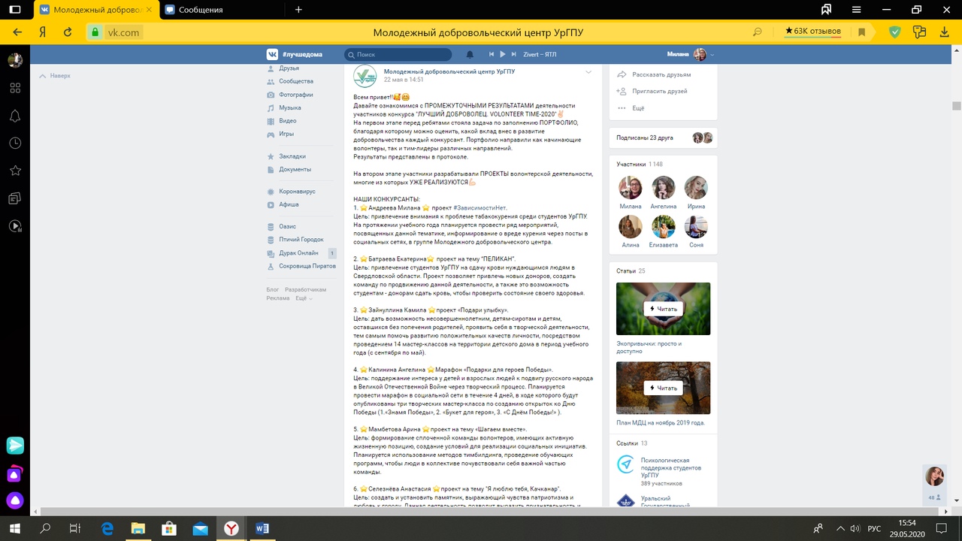This screenshot has width=962, height=541.
Task: Open the browser page search magnifier
Action: click(x=758, y=32)
